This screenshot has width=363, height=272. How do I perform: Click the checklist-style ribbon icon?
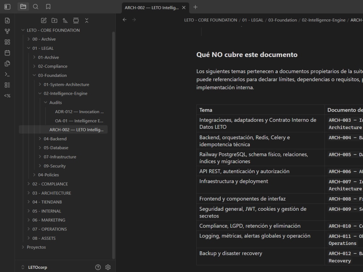[7, 85]
